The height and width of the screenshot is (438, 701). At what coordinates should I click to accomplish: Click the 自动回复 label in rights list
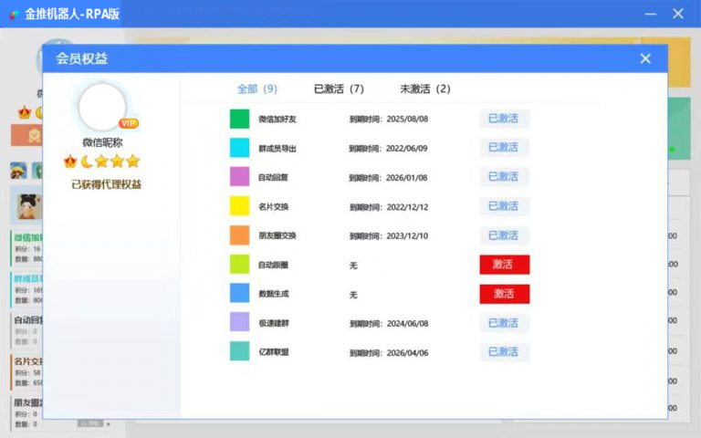[x=273, y=177]
